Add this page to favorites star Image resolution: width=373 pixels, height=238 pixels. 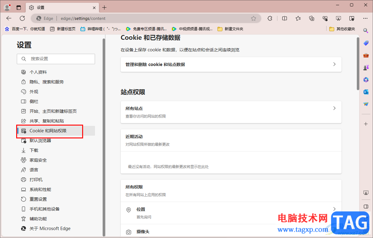[254, 18]
